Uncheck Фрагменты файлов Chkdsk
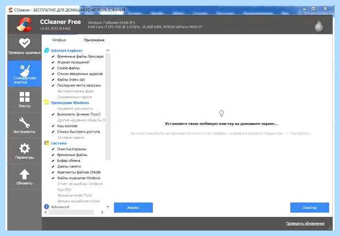Viewport: 340px width, 236px height. (x=53, y=172)
